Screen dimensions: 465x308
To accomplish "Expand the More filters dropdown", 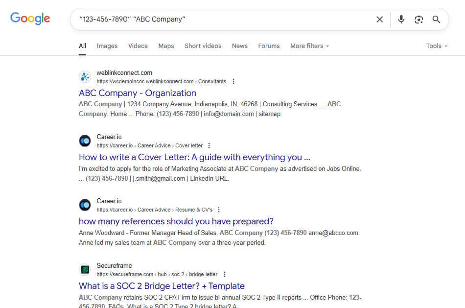I will [x=310, y=46].
